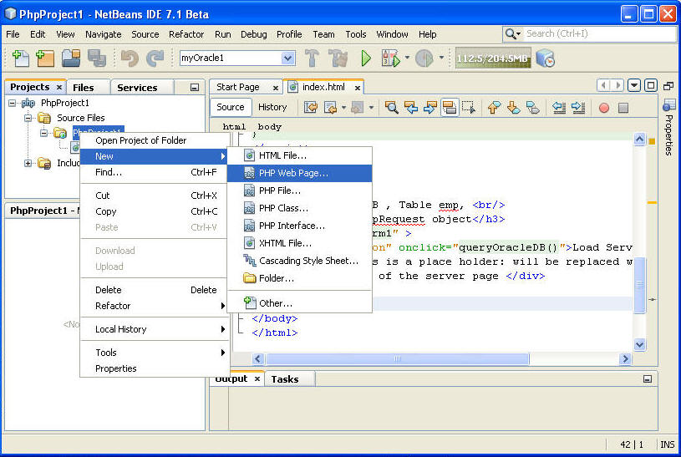Screen dimensions: 681x457
Task: Toggle Bookmark icon in editor toolbar
Action: tap(533, 107)
